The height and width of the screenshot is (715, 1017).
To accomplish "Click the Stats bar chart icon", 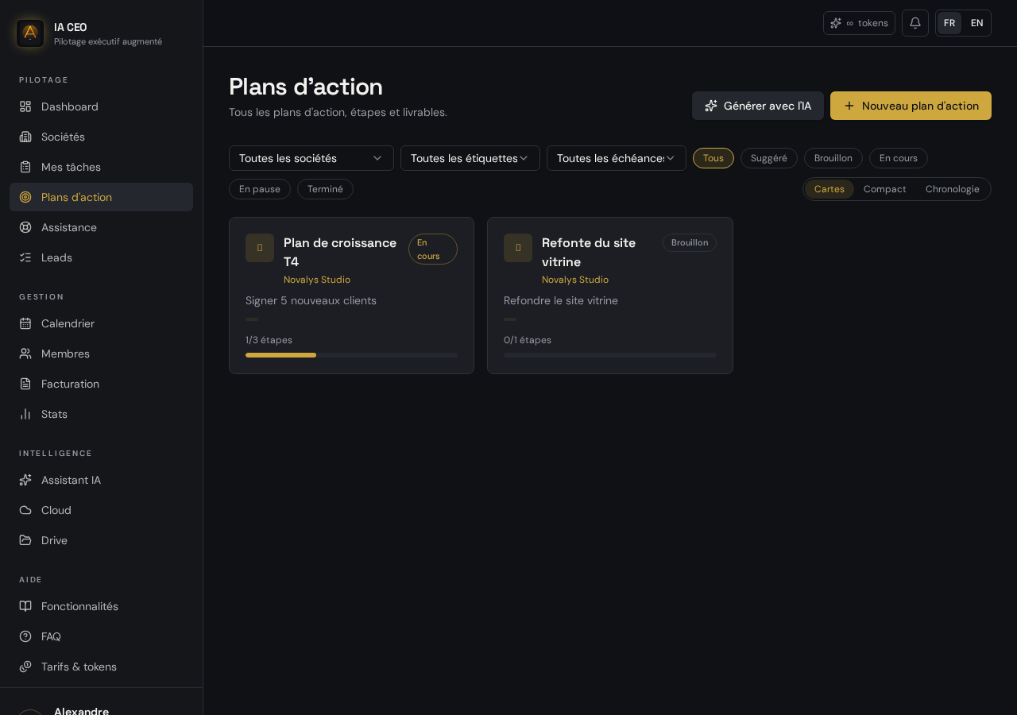I will 25,414.
